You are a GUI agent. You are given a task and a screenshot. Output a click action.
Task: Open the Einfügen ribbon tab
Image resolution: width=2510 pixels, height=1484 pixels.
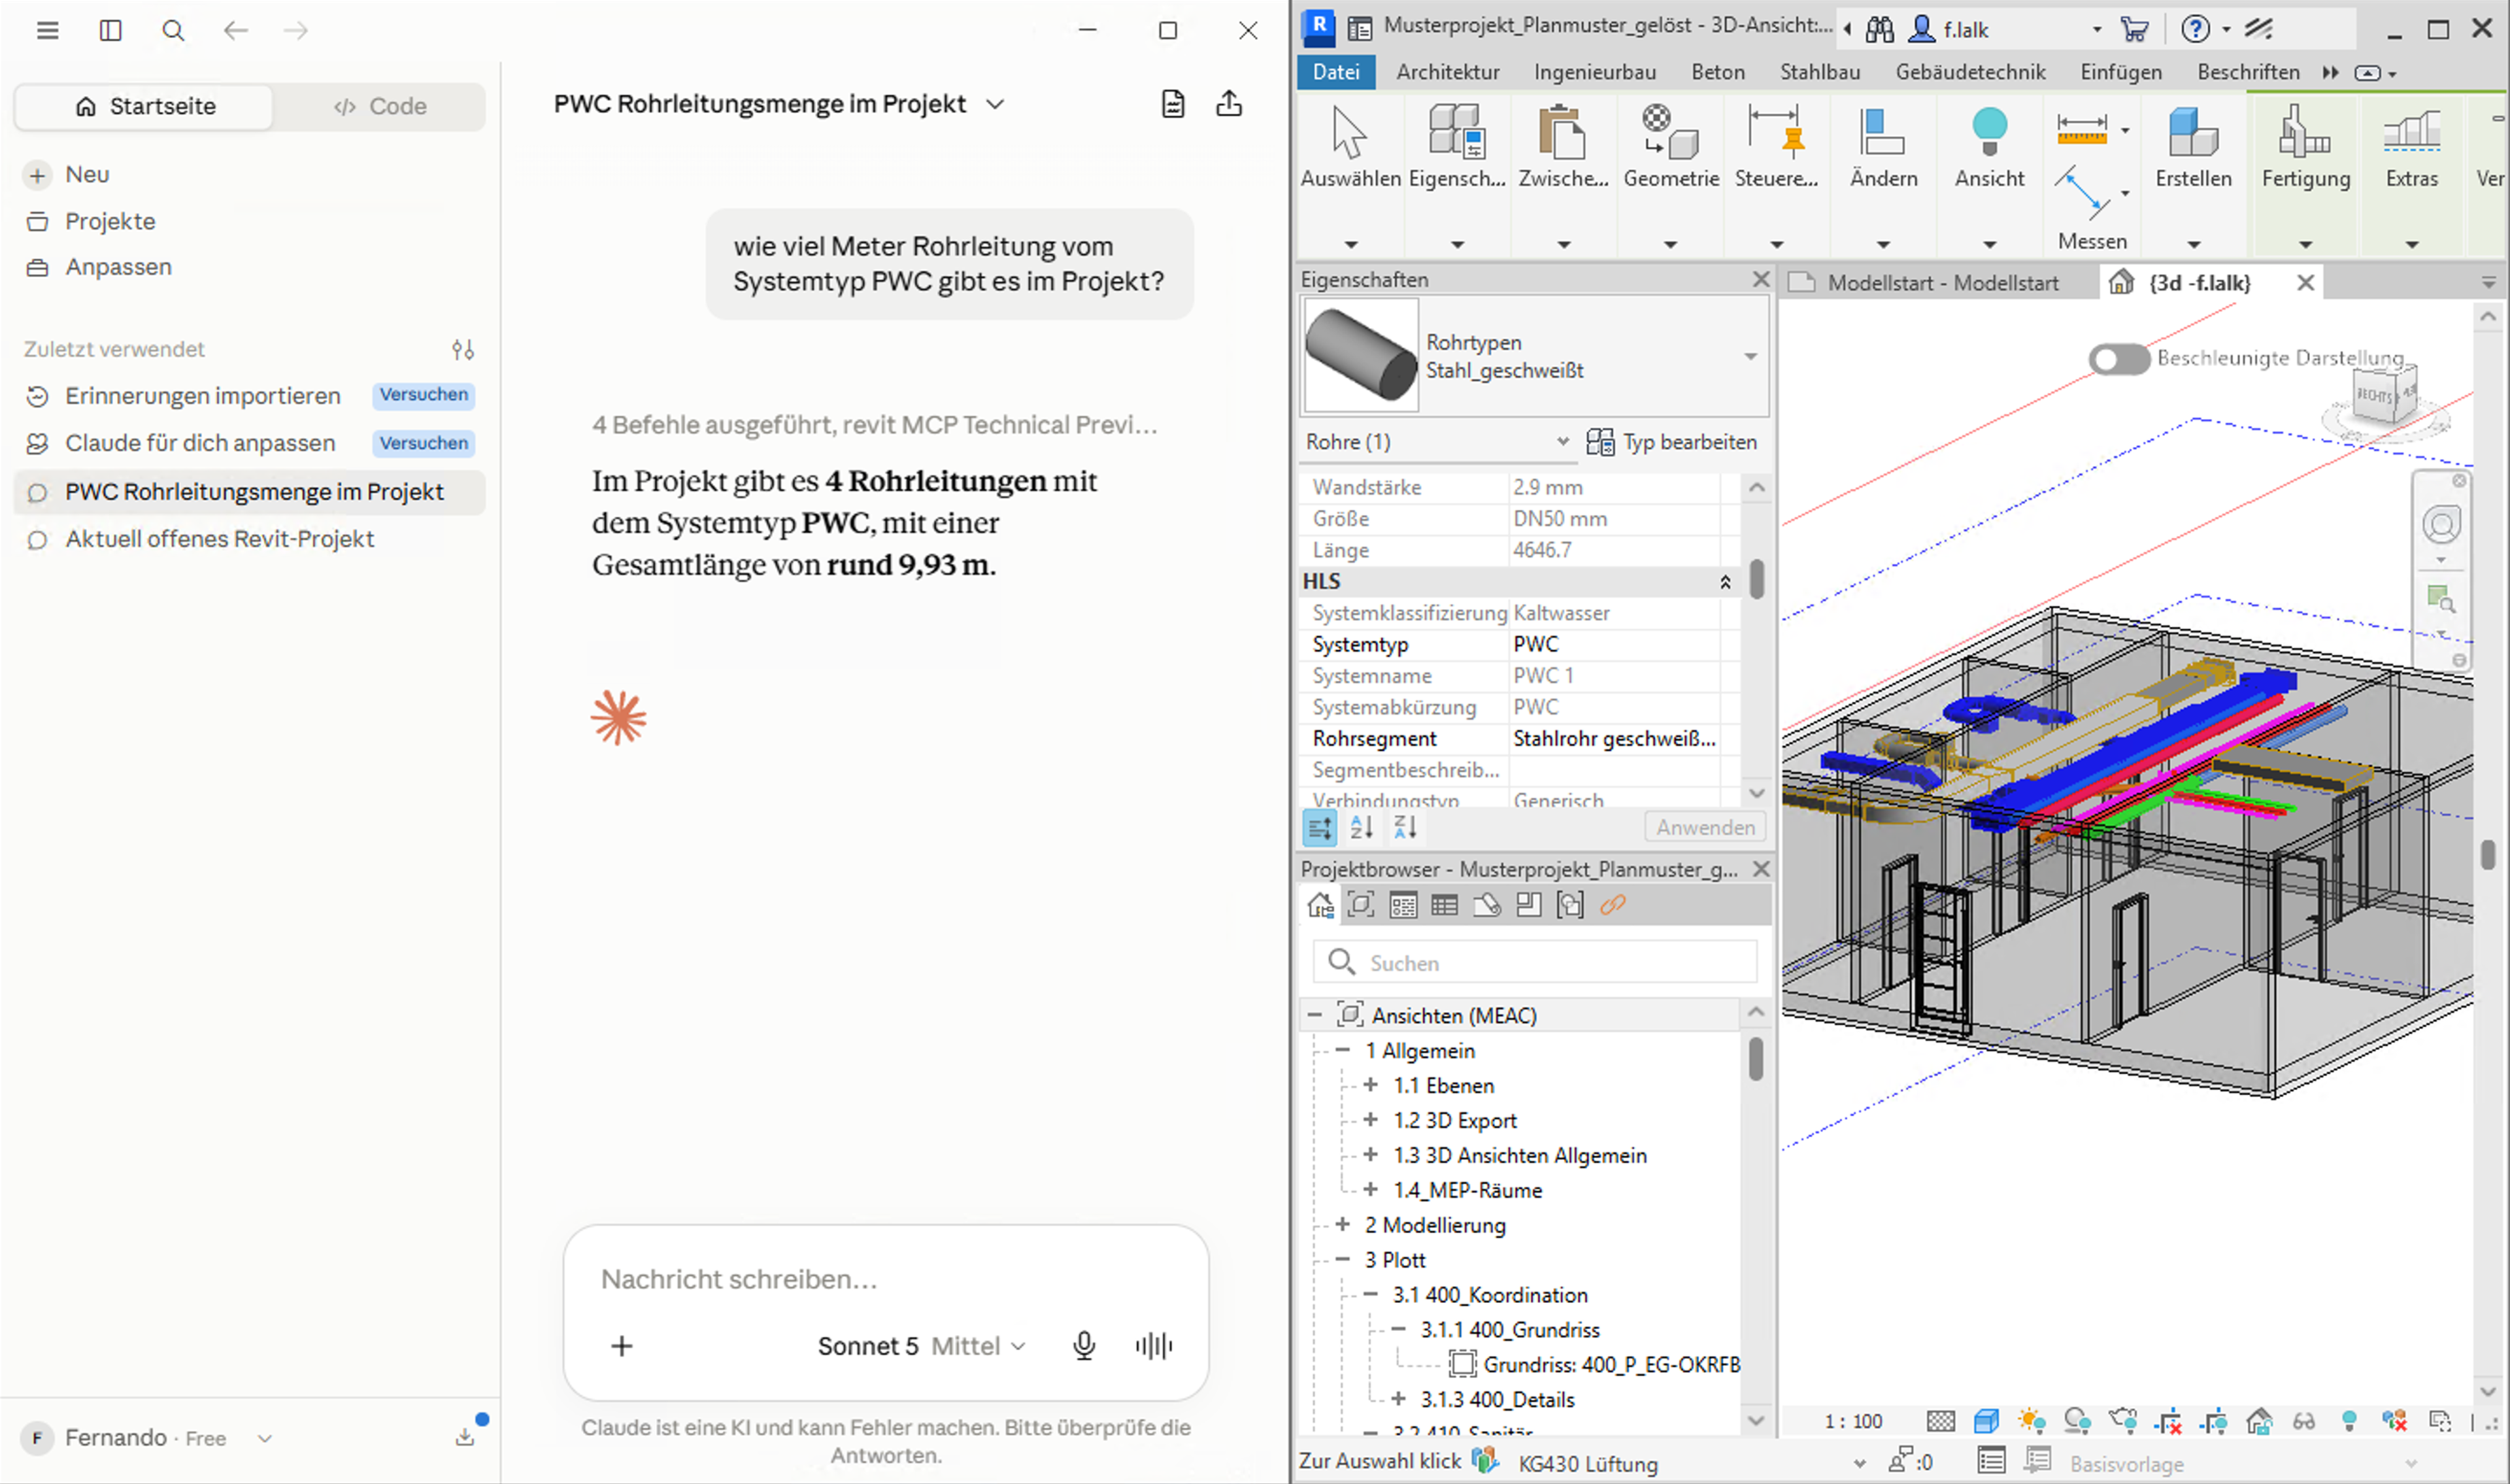(x=2120, y=72)
